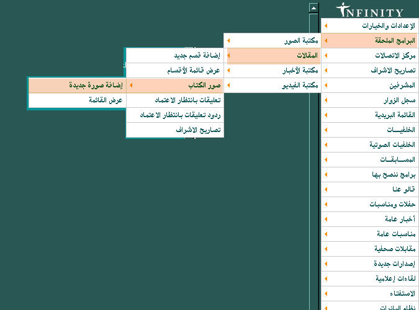Image resolution: width=419 pixels, height=310 pixels.
Task: Expand the مكتبة الفيديو submenu arrow
Action: (x=228, y=86)
